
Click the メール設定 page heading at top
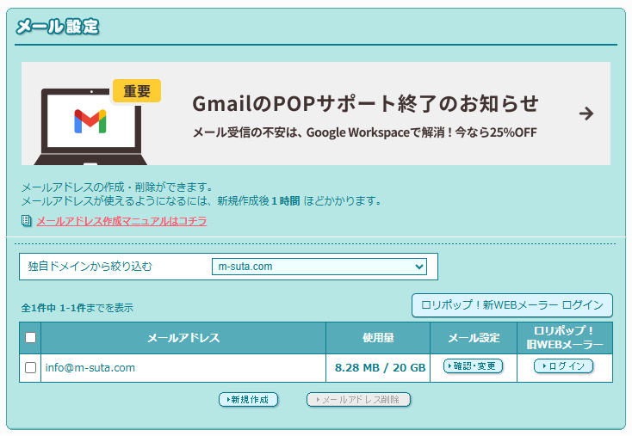(x=57, y=27)
